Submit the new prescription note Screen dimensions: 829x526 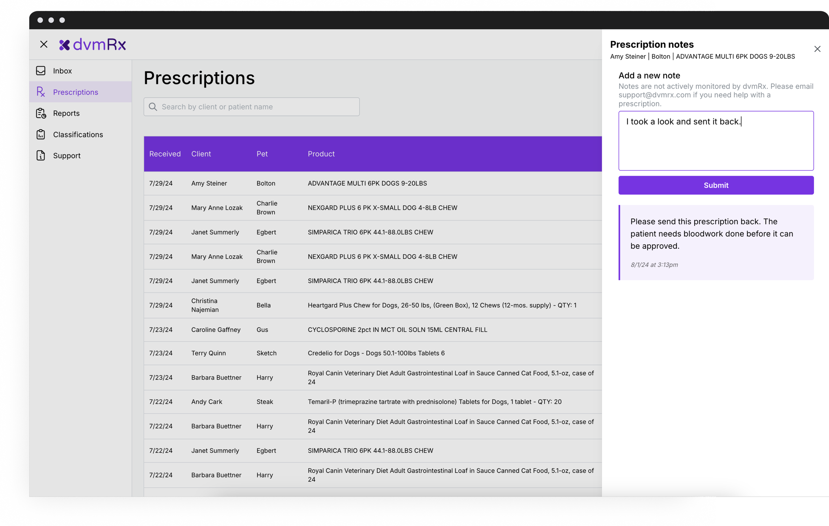pyautogui.click(x=716, y=185)
